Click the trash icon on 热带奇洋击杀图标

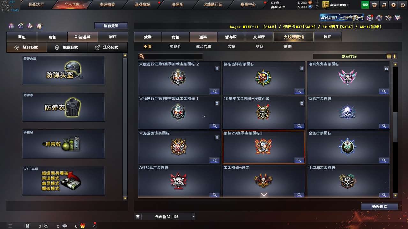[x=301, y=69]
